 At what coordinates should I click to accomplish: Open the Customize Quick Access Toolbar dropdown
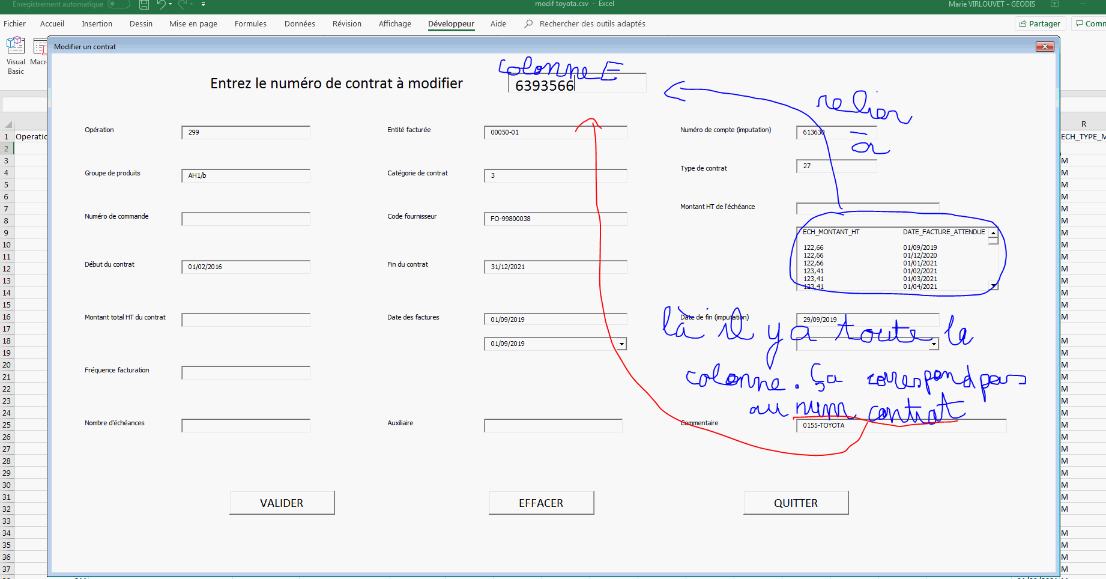tap(203, 5)
